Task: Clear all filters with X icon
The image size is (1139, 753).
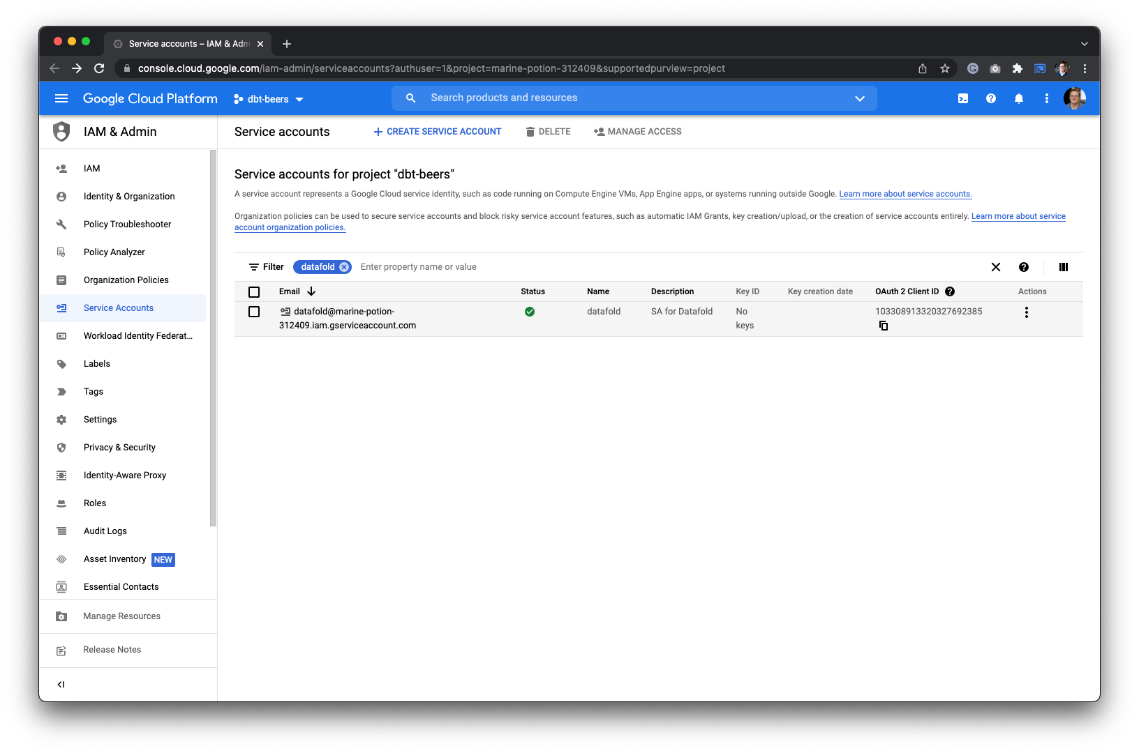Action: (996, 267)
